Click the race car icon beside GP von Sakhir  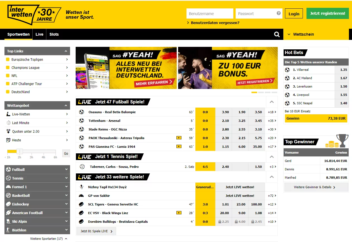tap(82, 195)
